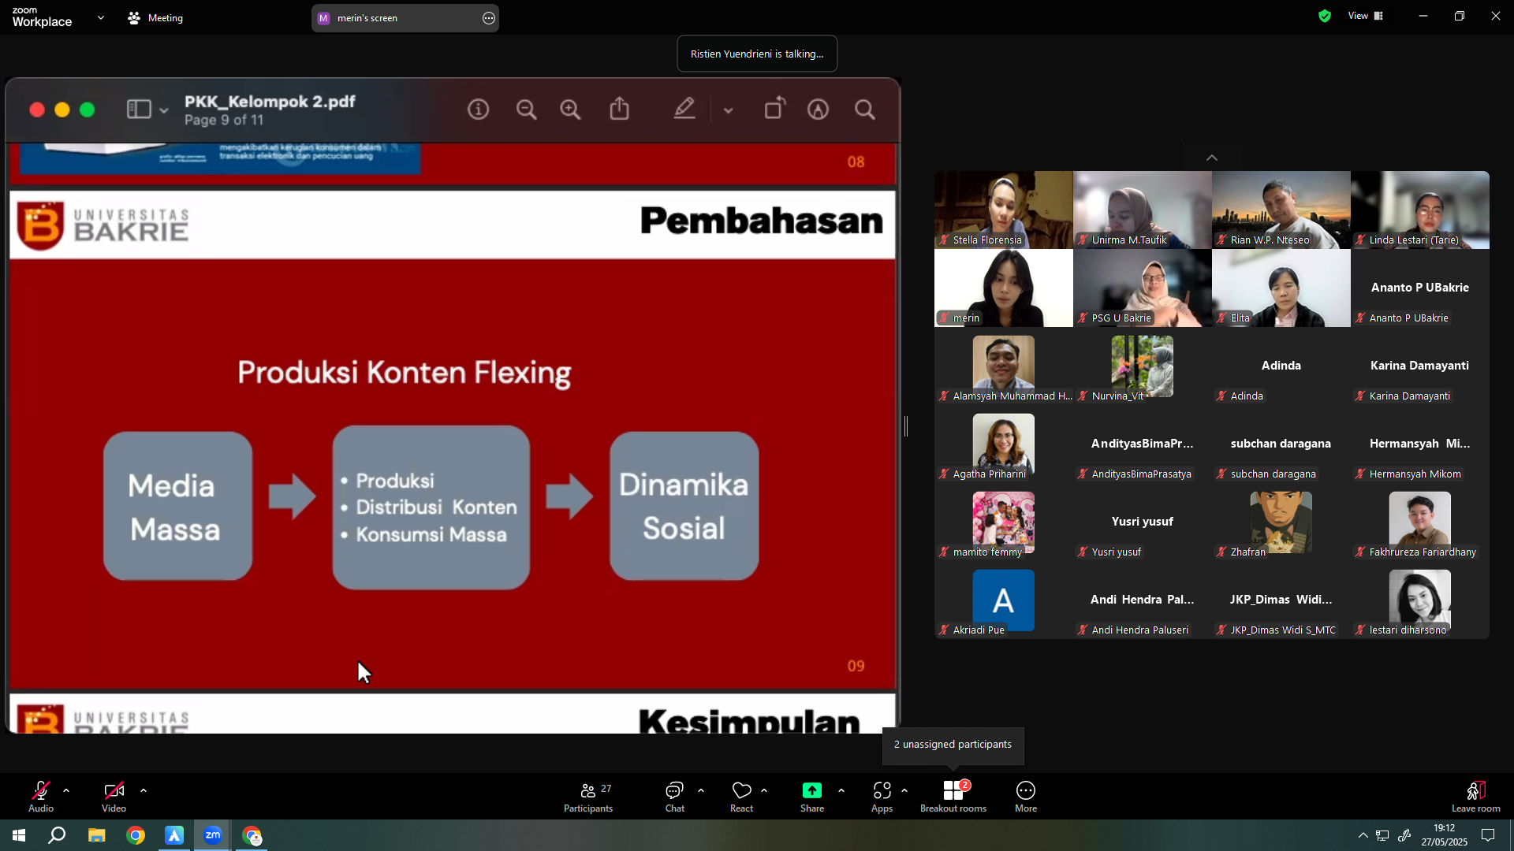This screenshot has height=851, width=1514.
Task: Click Leave room button
Action: (1476, 797)
